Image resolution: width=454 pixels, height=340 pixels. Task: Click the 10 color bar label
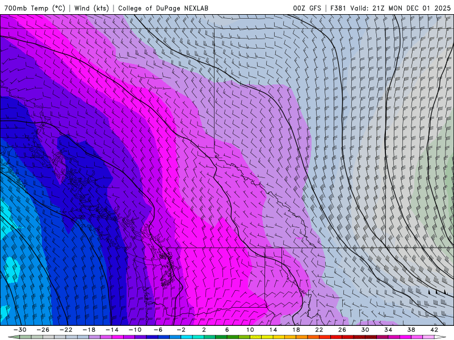pyautogui.click(x=250, y=330)
